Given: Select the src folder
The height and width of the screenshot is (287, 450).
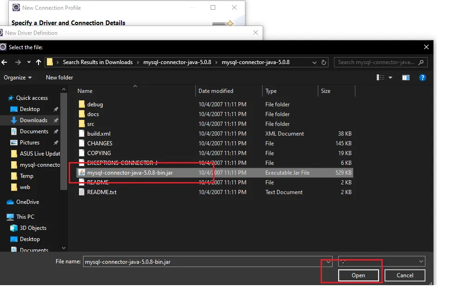Looking at the screenshot, I should 90,124.
